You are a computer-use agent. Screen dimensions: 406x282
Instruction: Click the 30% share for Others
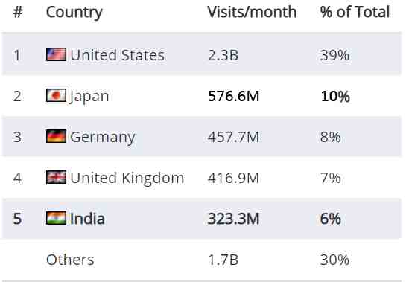point(334,260)
